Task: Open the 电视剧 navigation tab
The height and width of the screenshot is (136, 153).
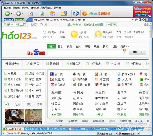Action: pyautogui.click(x=33, y=64)
